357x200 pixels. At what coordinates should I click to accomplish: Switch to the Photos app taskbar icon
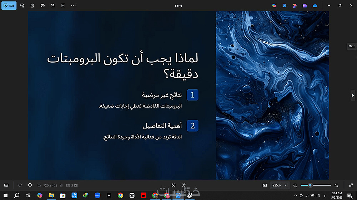(x=178, y=195)
